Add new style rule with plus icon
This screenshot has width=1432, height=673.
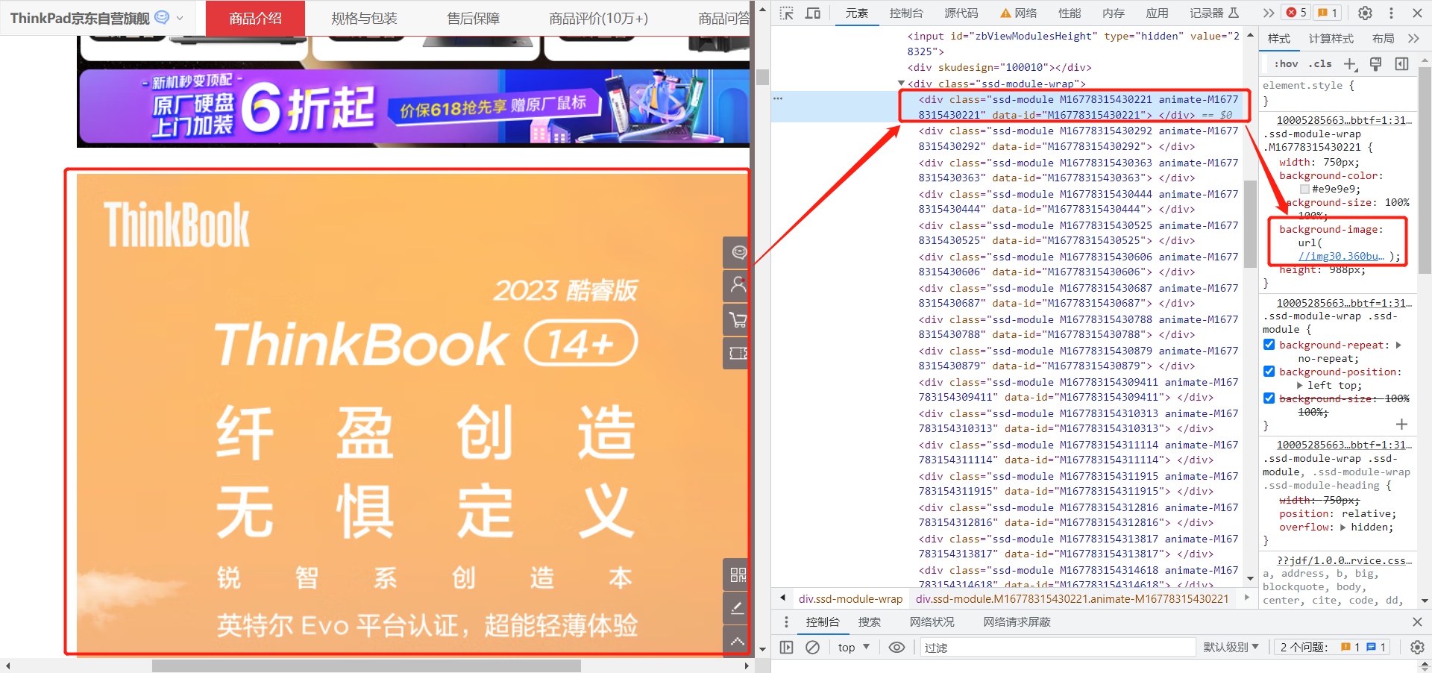[1350, 64]
